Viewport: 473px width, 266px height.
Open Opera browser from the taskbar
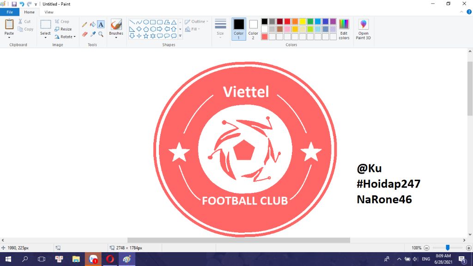point(110,259)
